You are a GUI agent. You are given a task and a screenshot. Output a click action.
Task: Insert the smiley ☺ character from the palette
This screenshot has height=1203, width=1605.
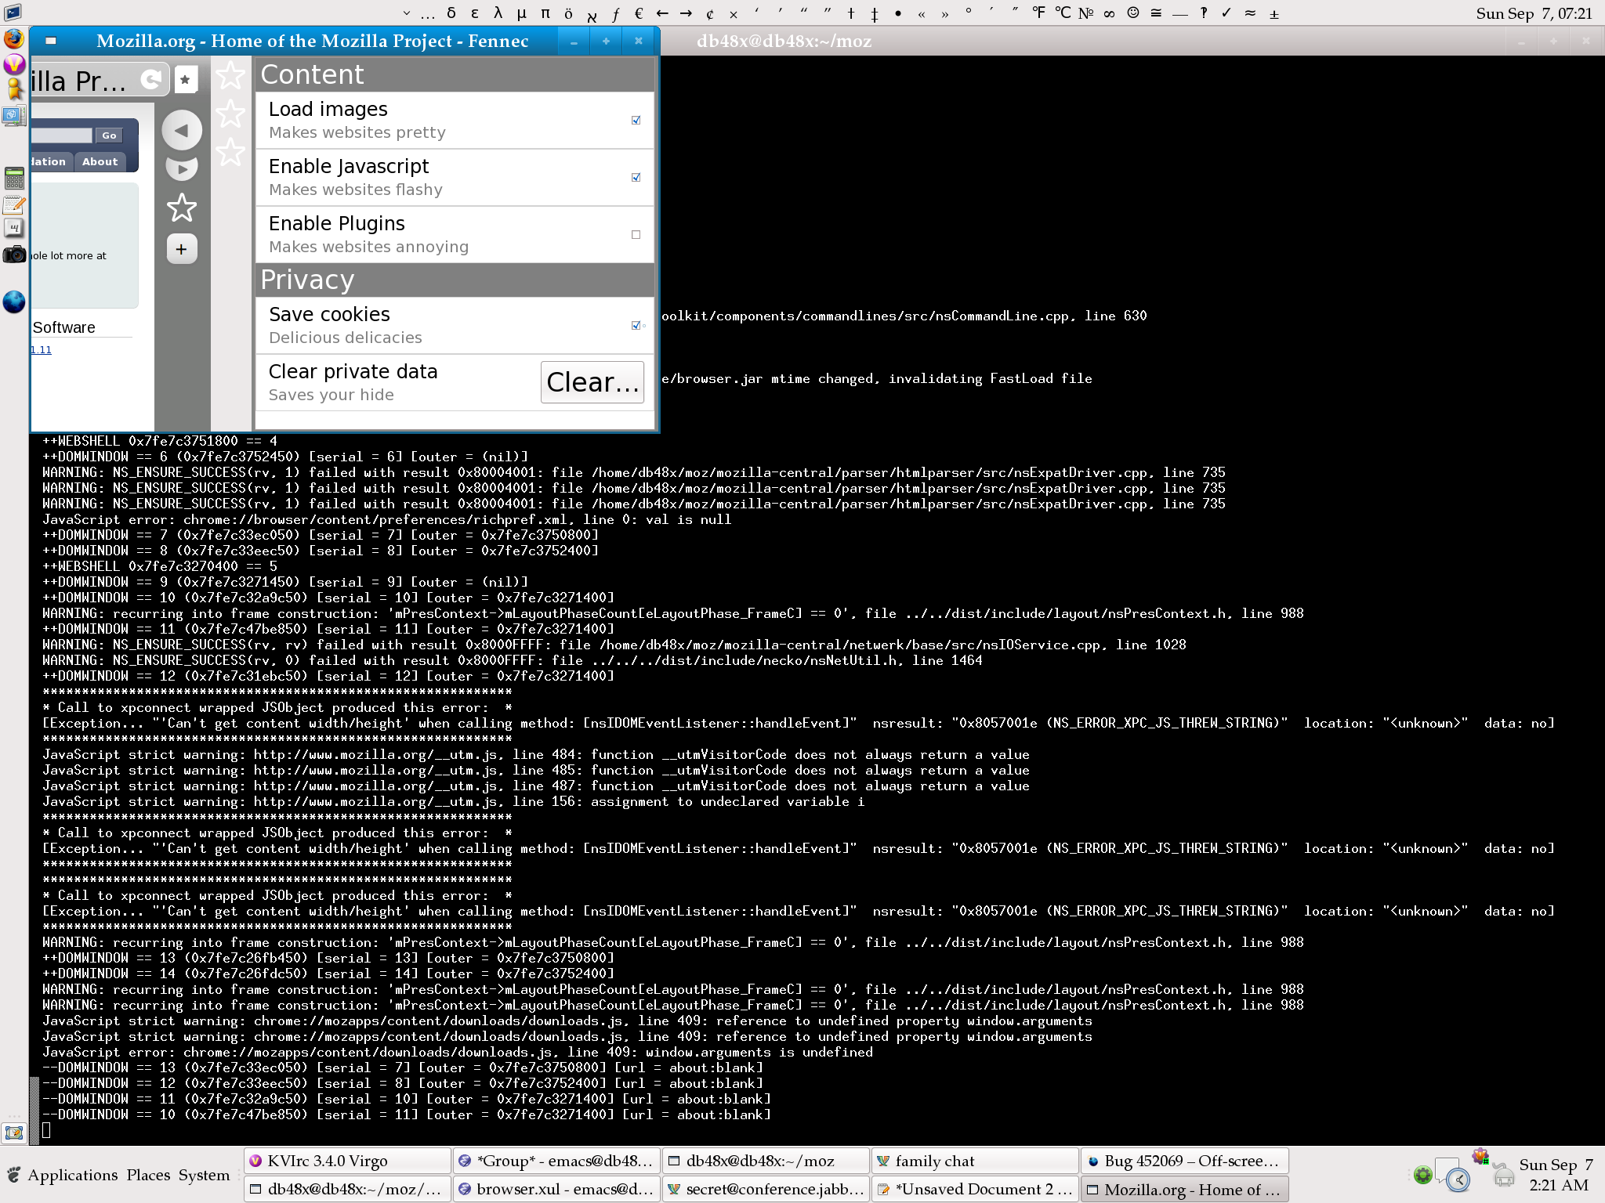pyautogui.click(x=1132, y=13)
